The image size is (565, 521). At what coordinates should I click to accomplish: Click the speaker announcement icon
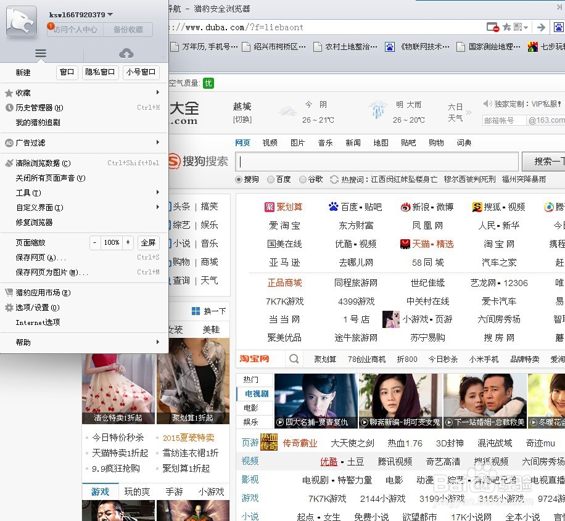point(487,104)
